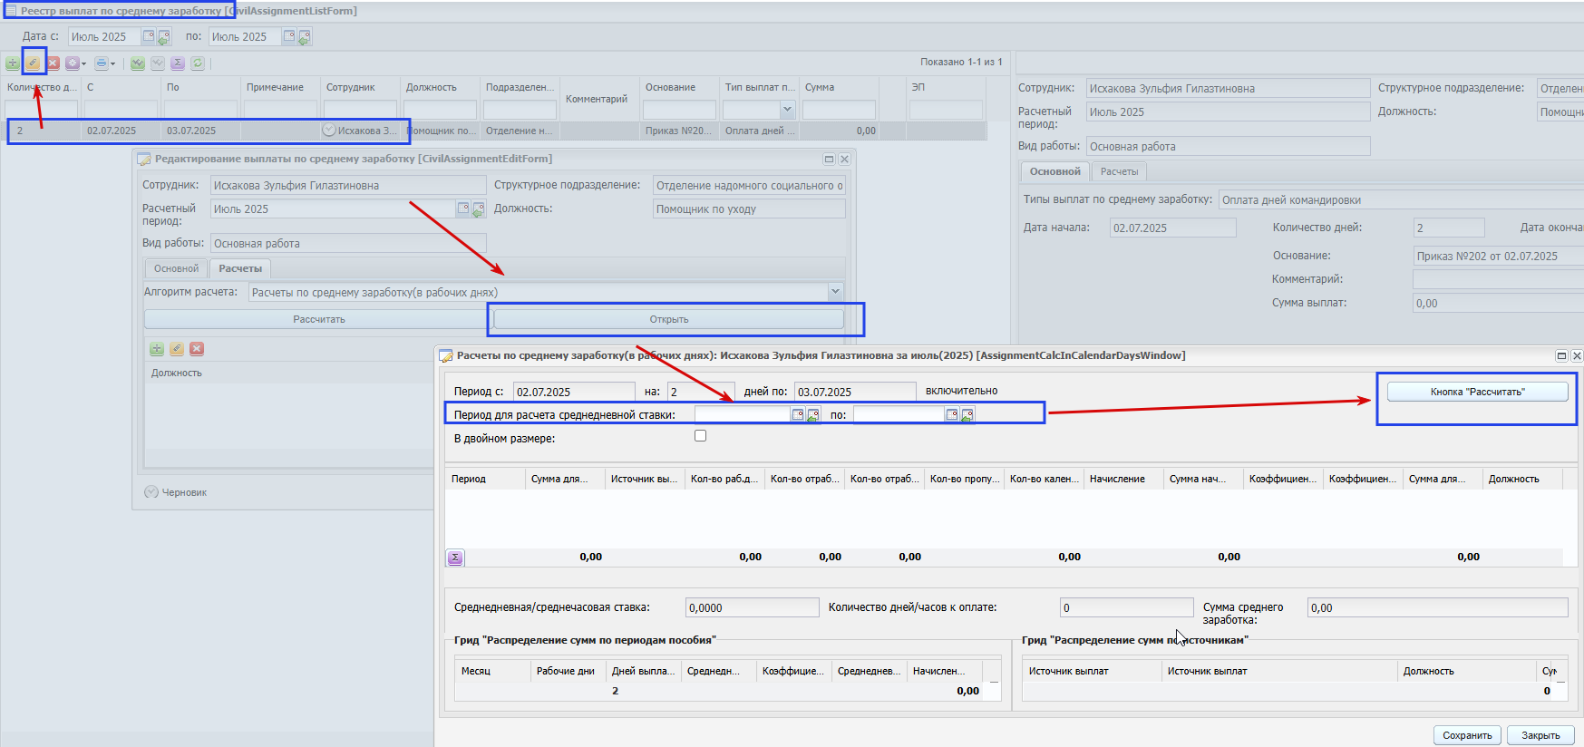Click the 'Сохранить' button

[x=1467, y=735]
